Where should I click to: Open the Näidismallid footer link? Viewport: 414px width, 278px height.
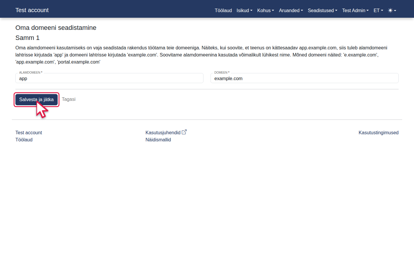(158, 140)
